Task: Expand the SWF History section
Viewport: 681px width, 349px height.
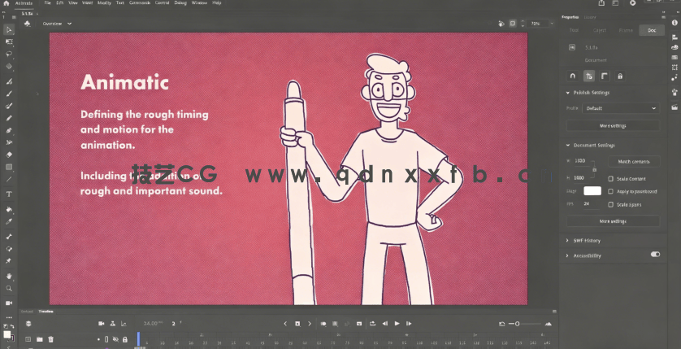Action: 567,240
